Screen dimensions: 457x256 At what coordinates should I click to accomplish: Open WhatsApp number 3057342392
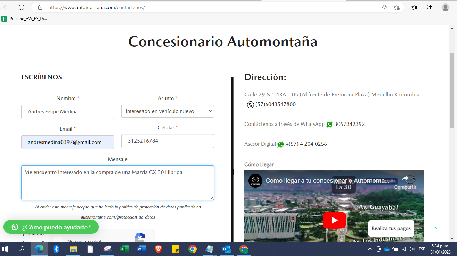[349, 124]
